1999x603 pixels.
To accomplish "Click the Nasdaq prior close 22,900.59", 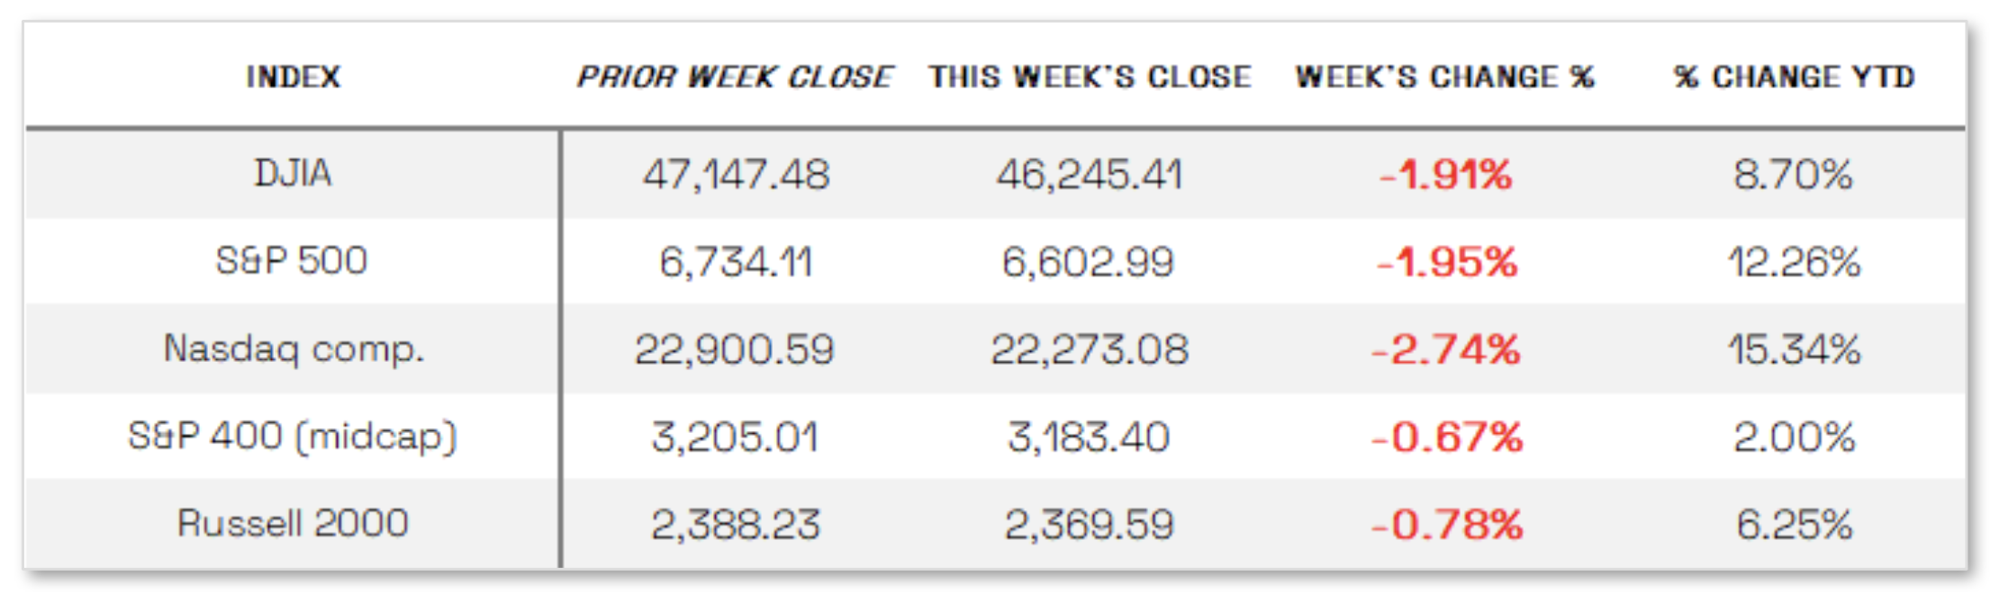I will pos(734,349).
